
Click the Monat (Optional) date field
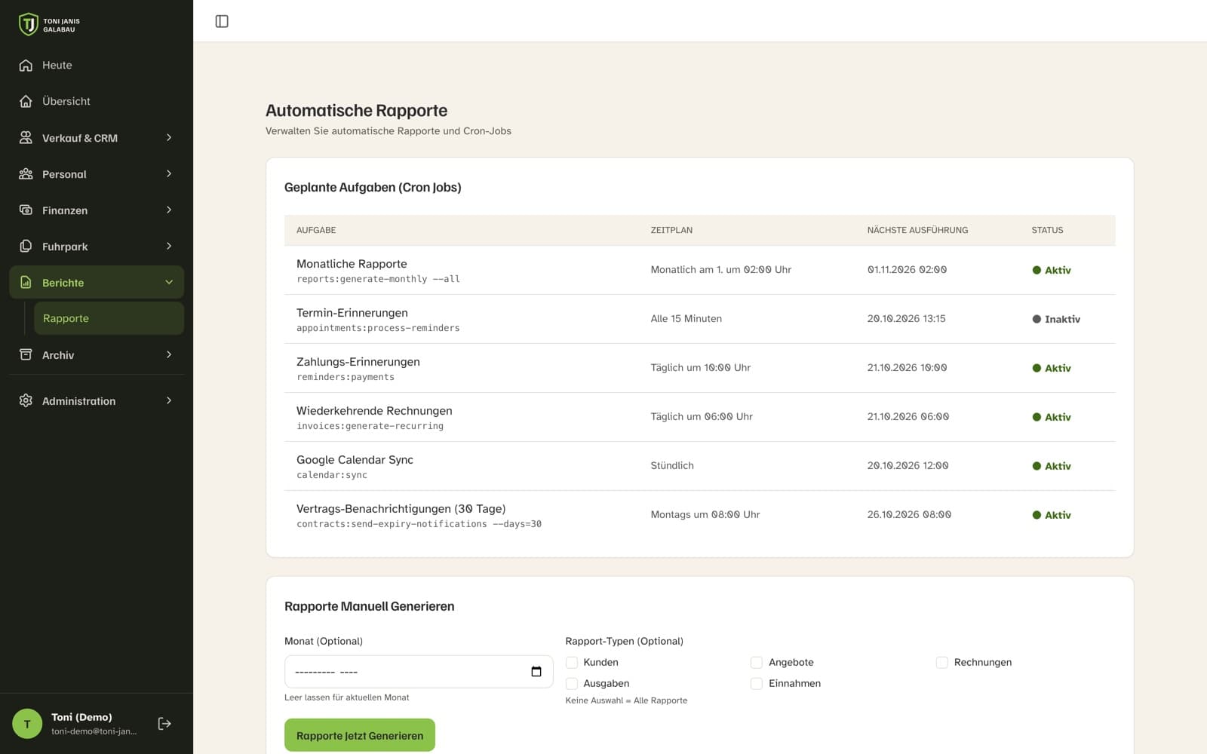[419, 672]
